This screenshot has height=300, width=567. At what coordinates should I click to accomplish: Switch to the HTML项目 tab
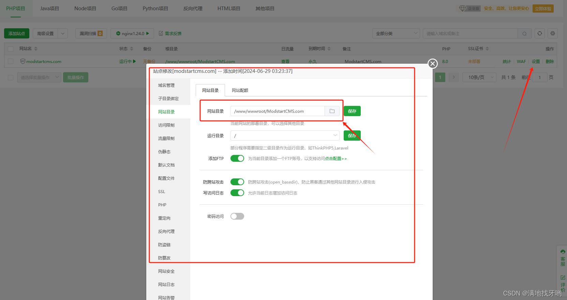[x=229, y=9]
